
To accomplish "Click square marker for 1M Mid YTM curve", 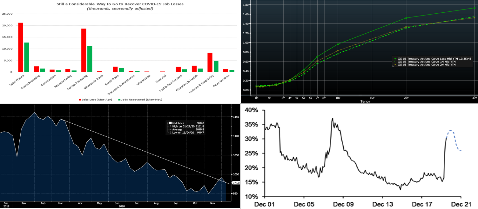I will [x=395, y=62].
